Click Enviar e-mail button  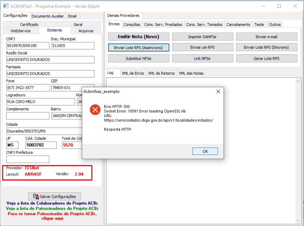(x=267, y=37)
